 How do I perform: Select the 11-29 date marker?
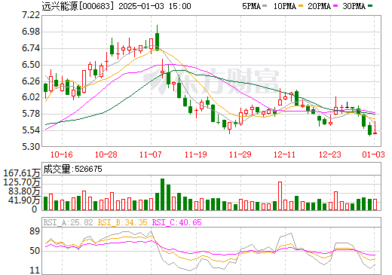[x=240, y=154]
